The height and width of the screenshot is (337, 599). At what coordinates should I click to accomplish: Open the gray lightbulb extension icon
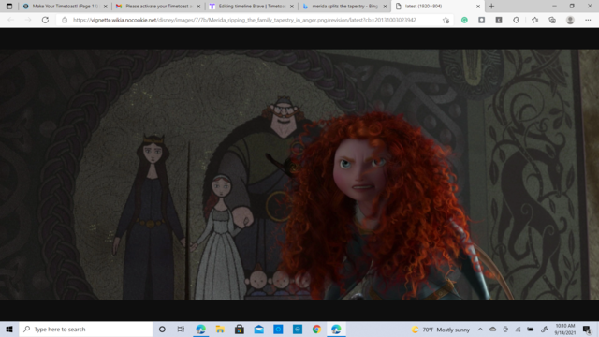click(x=482, y=20)
